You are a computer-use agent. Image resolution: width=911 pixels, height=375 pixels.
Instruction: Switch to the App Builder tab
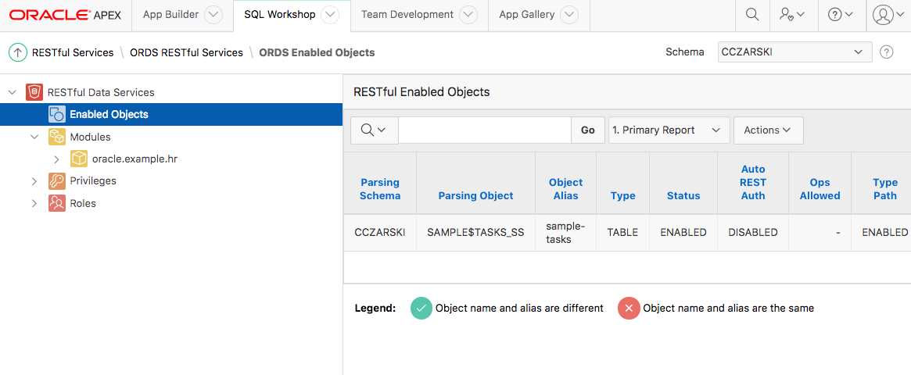pyautogui.click(x=170, y=15)
